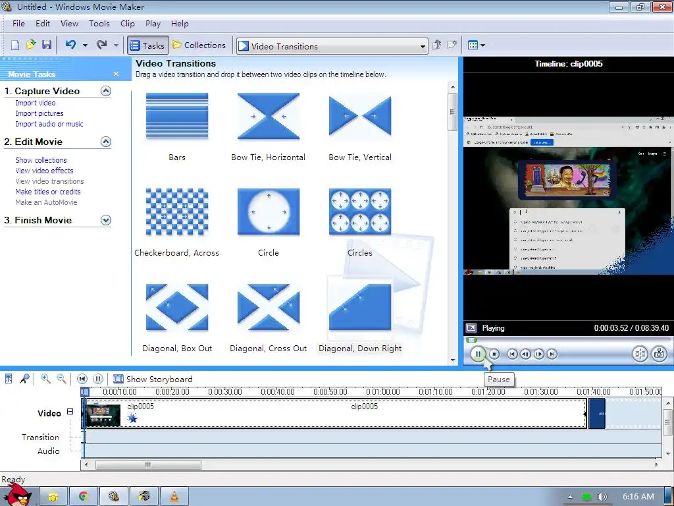The height and width of the screenshot is (506, 674).
Task: Select the Circle transition
Action: click(x=269, y=211)
